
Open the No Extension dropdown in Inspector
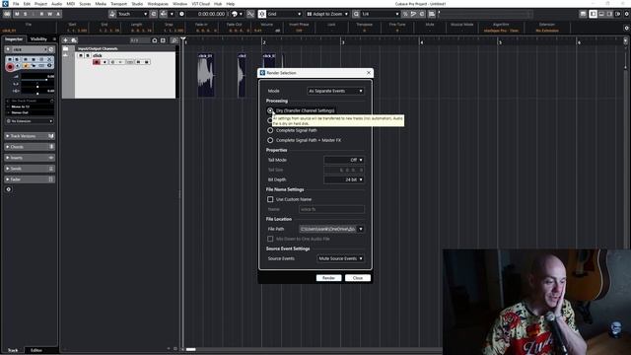pos(30,121)
